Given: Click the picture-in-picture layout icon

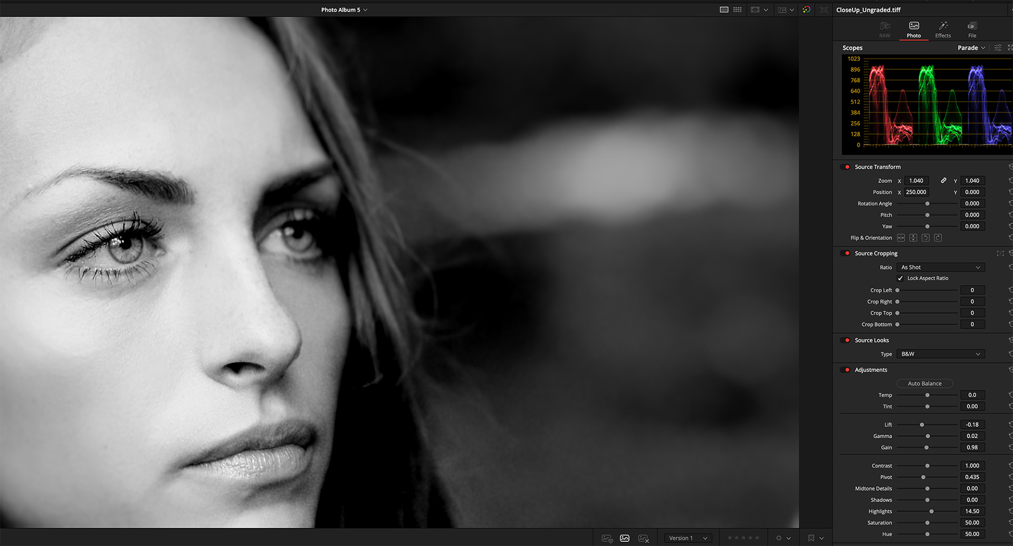Looking at the screenshot, I should tap(782, 10).
